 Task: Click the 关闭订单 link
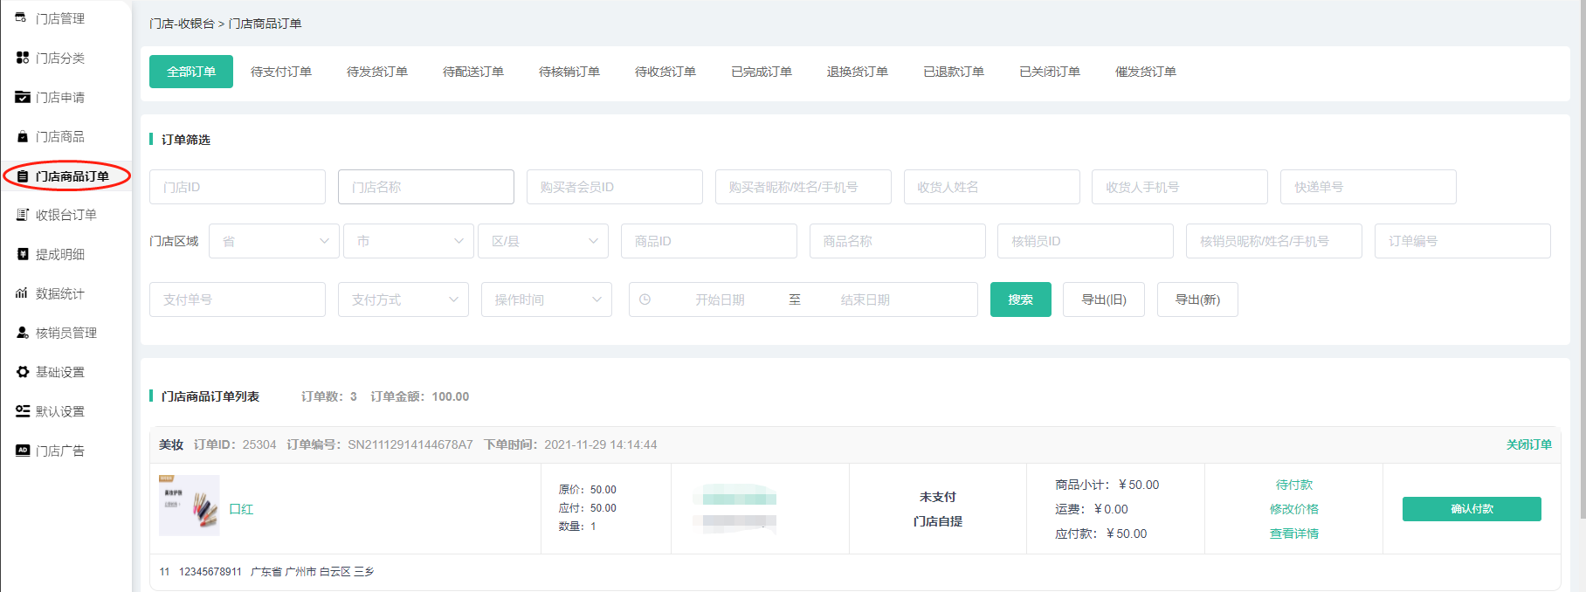pyautogui.click(x=1528, y=444)
